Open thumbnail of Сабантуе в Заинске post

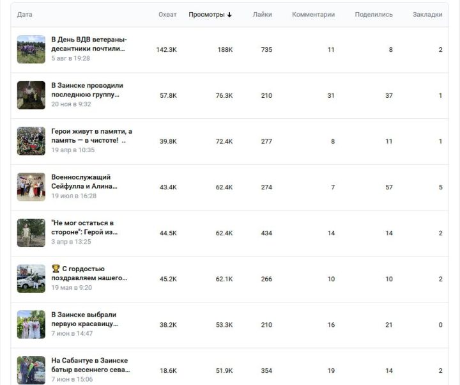click(x=31, y=370)
